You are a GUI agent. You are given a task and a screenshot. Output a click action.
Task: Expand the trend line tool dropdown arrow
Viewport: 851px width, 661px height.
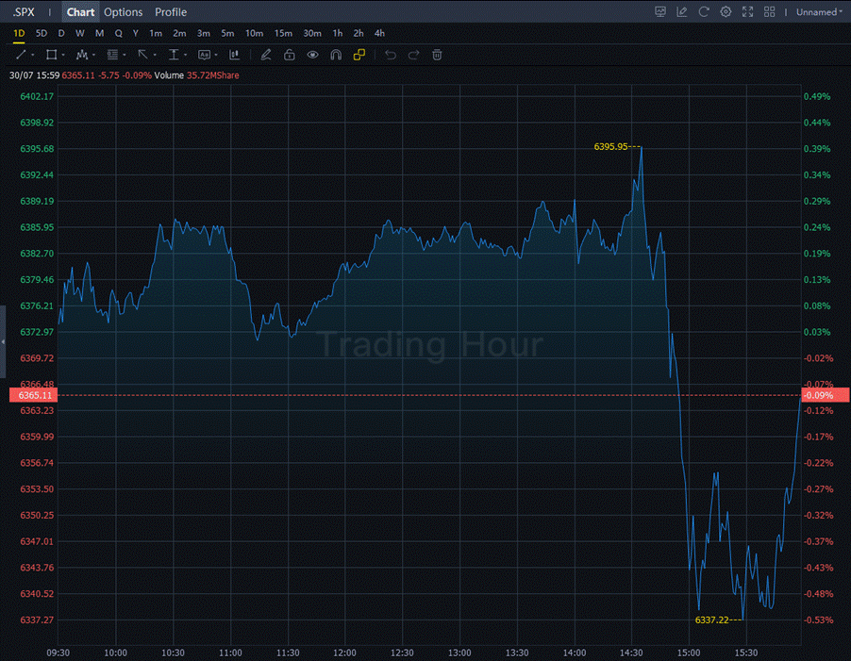click(x=33, y=56)
